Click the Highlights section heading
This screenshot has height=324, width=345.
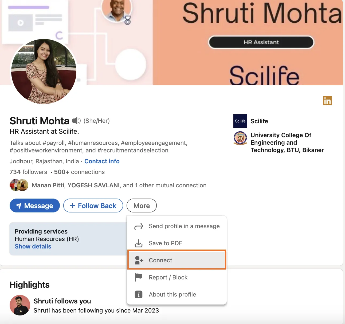[x=30, y=285]
